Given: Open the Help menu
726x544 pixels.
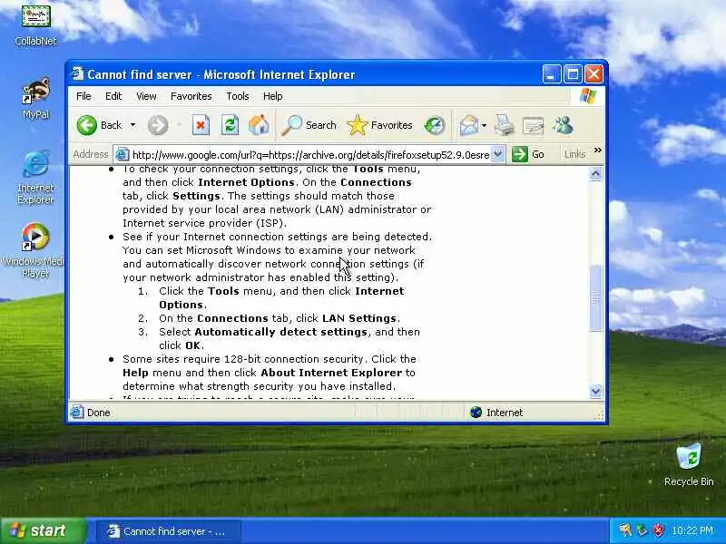Looking at the screenshot, I should pyautogui.click(x=273, y=96).
